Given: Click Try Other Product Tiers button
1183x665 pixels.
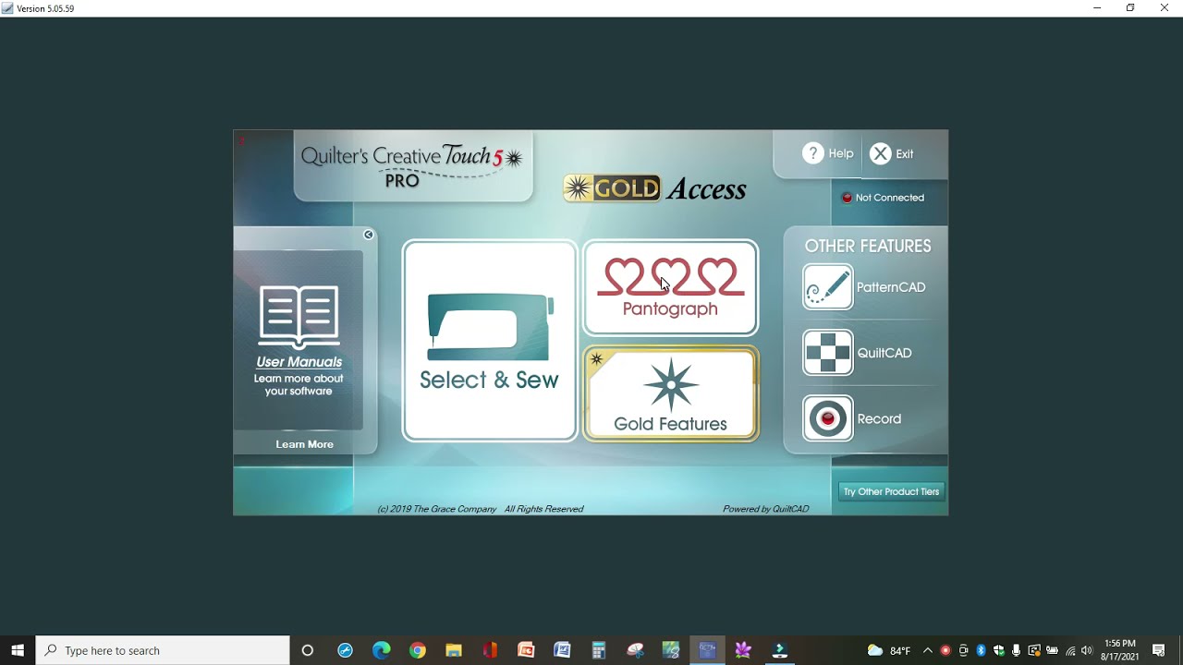Looking at the screenshot, I should (x=891, y=491).
